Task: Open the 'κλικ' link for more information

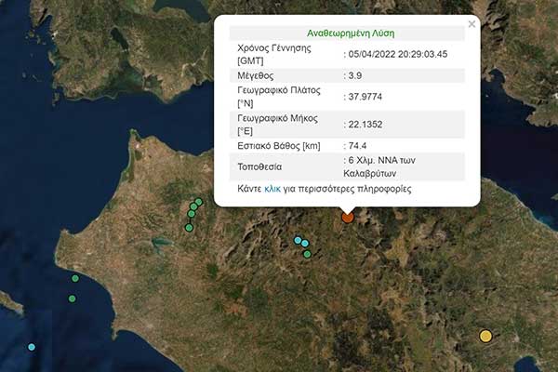Action: 272,189
